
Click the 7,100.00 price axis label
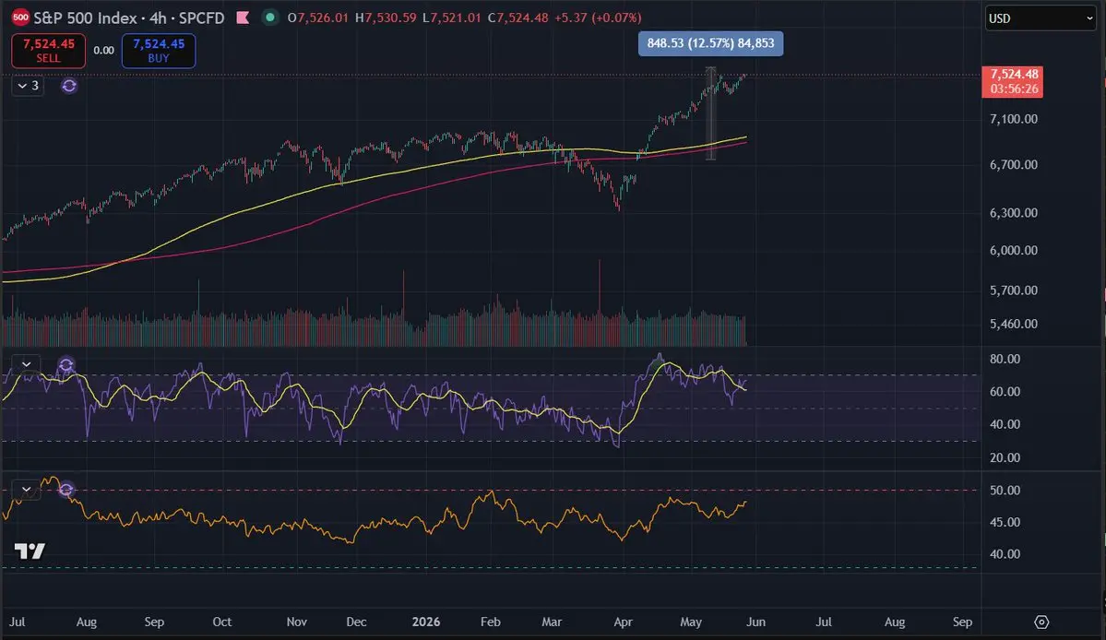pyautogui.click(x=1014, y=119)
